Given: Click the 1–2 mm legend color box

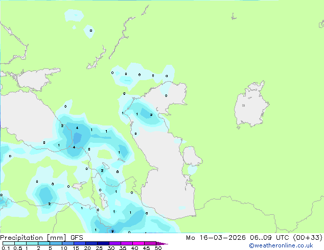Looking at the screenshot, I should (x=32, y=243).
